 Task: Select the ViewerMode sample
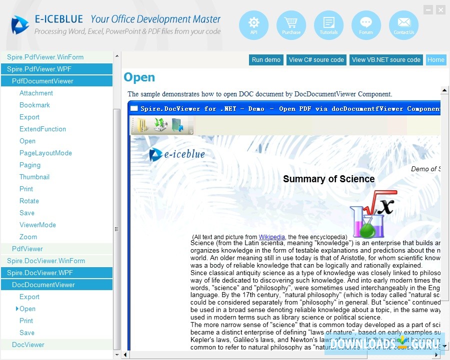(x=37, y=225)
